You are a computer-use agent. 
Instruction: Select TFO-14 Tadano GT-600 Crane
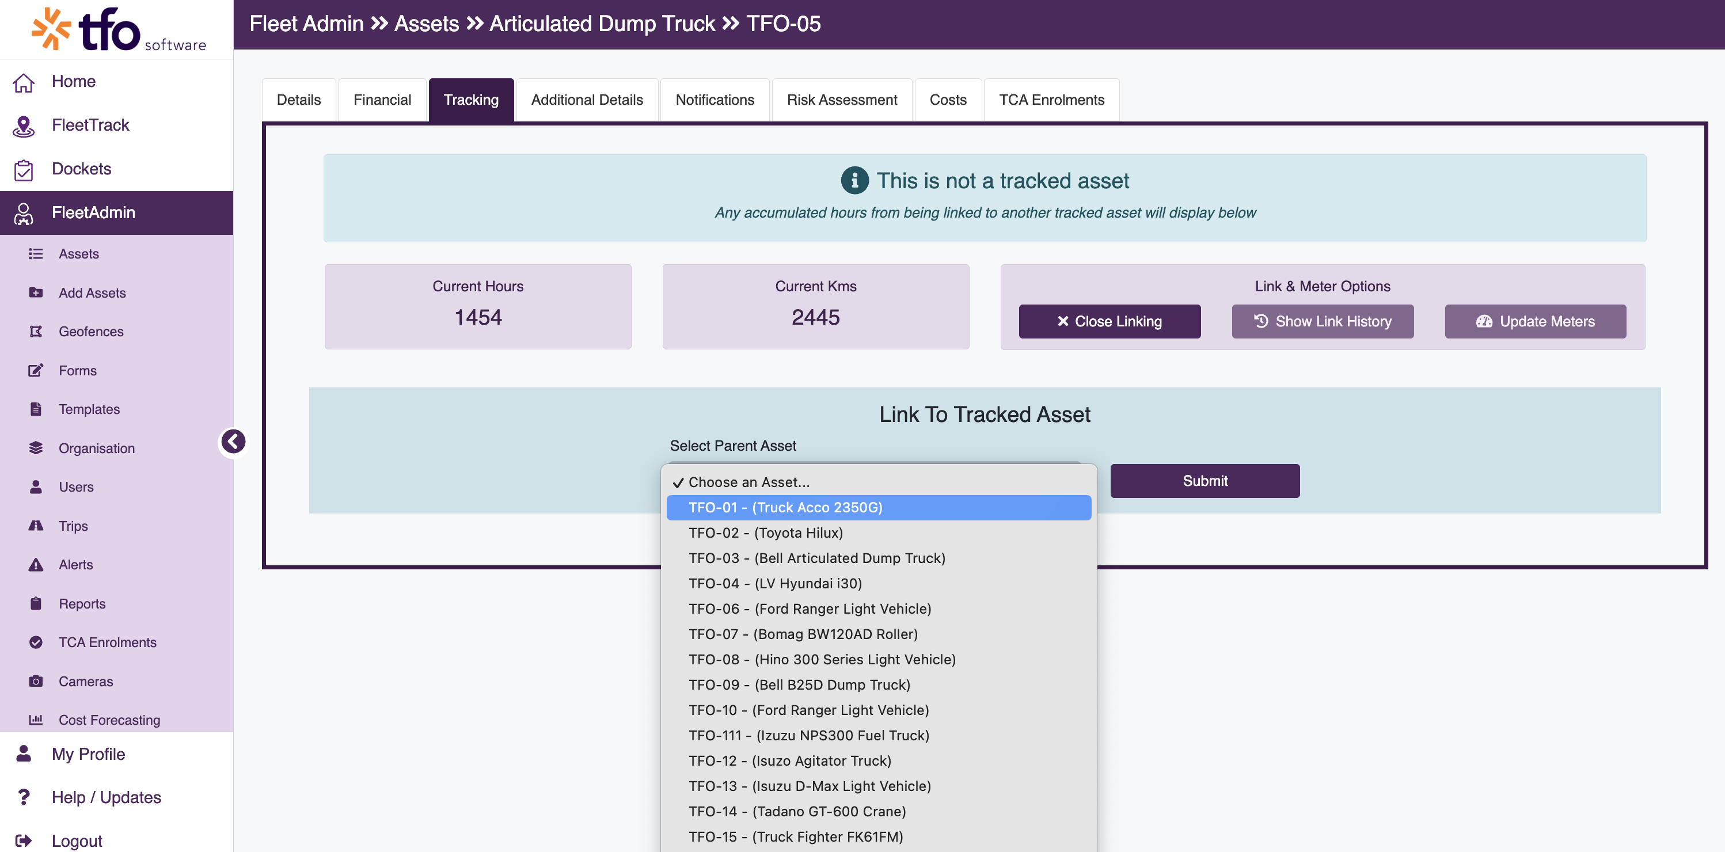[879, 812]
